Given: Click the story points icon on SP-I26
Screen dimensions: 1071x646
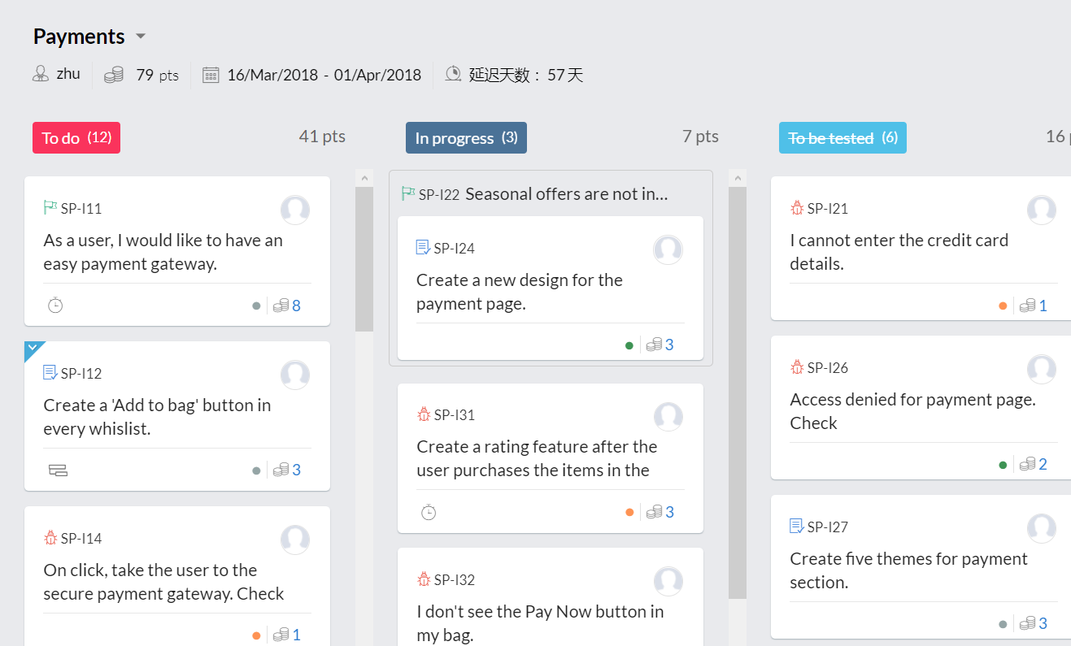Looking at the screenshot, I should click(1027, 465).
